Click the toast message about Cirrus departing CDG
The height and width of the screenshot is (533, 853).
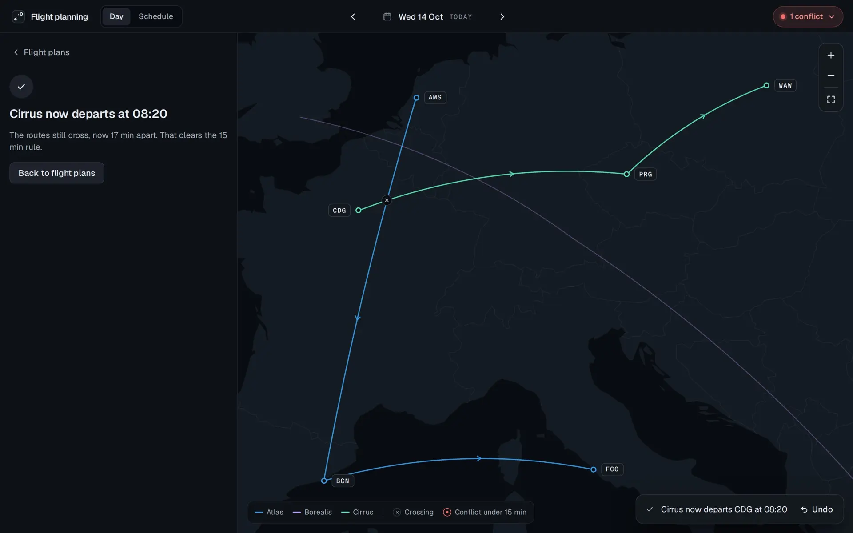(x=724, y=509)
